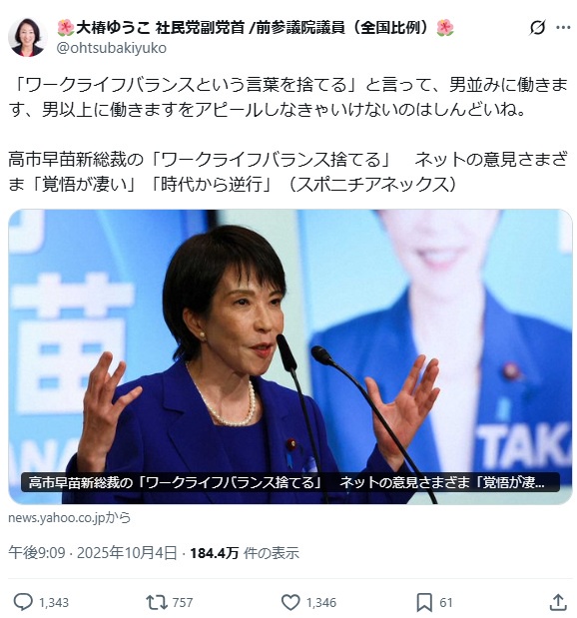Open the share upload icon
Image resolution: width=577 pixels, height=618 pixels.
pos(558,602)
